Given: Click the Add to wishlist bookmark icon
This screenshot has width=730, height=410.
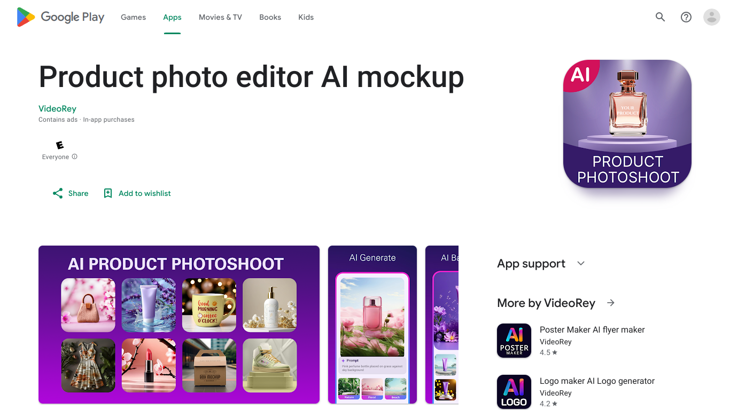Looking at the screenshot, I should 108,193.
